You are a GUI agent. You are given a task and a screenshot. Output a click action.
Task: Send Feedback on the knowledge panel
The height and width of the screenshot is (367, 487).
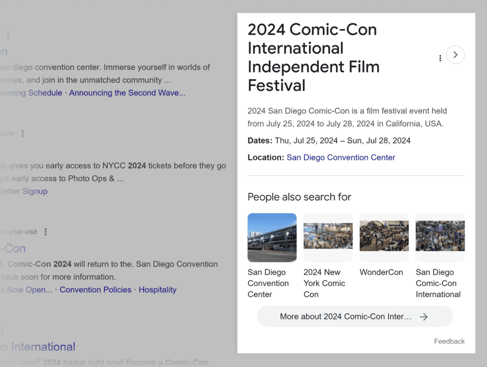pyautogui.click(x=449, y=341)
